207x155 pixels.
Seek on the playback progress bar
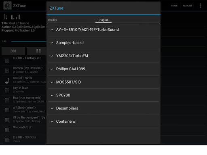29,41
